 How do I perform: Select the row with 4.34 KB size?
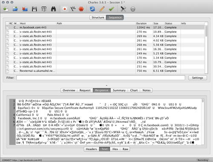105,36
